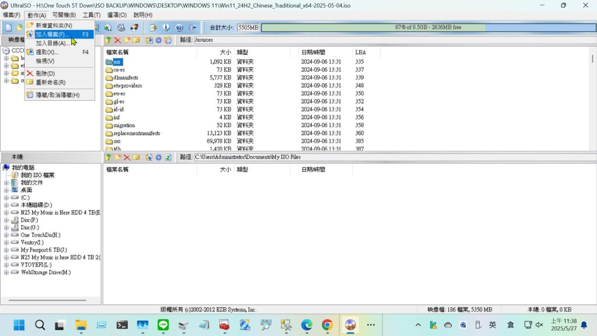Click 隱藏/取消隱藏(H) in the open menu
Viewport: 597px width, 336px height.
click(57, 94)
